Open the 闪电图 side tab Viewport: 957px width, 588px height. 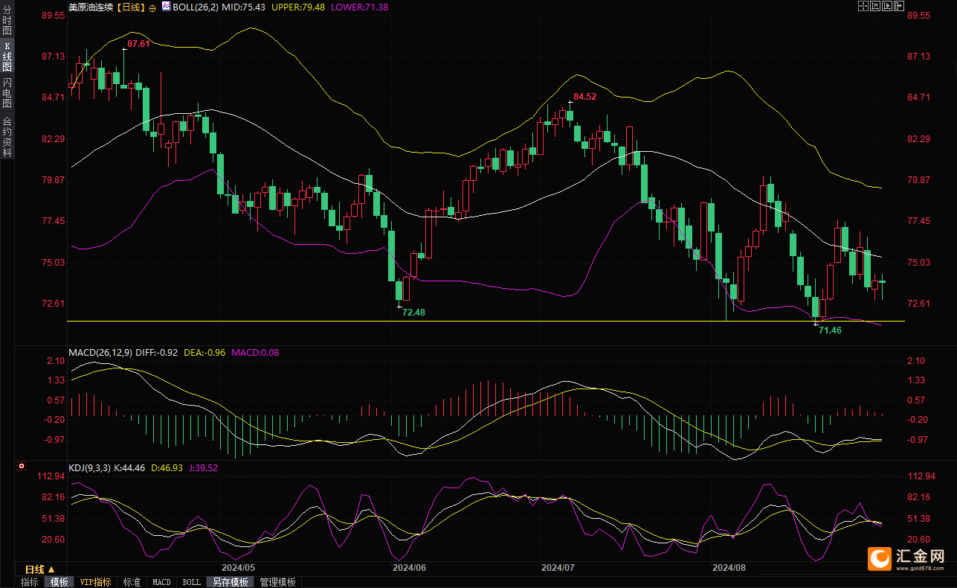point(7,92)
